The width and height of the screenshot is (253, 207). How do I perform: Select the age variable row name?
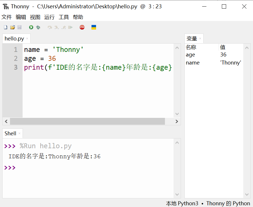point(190,55)
